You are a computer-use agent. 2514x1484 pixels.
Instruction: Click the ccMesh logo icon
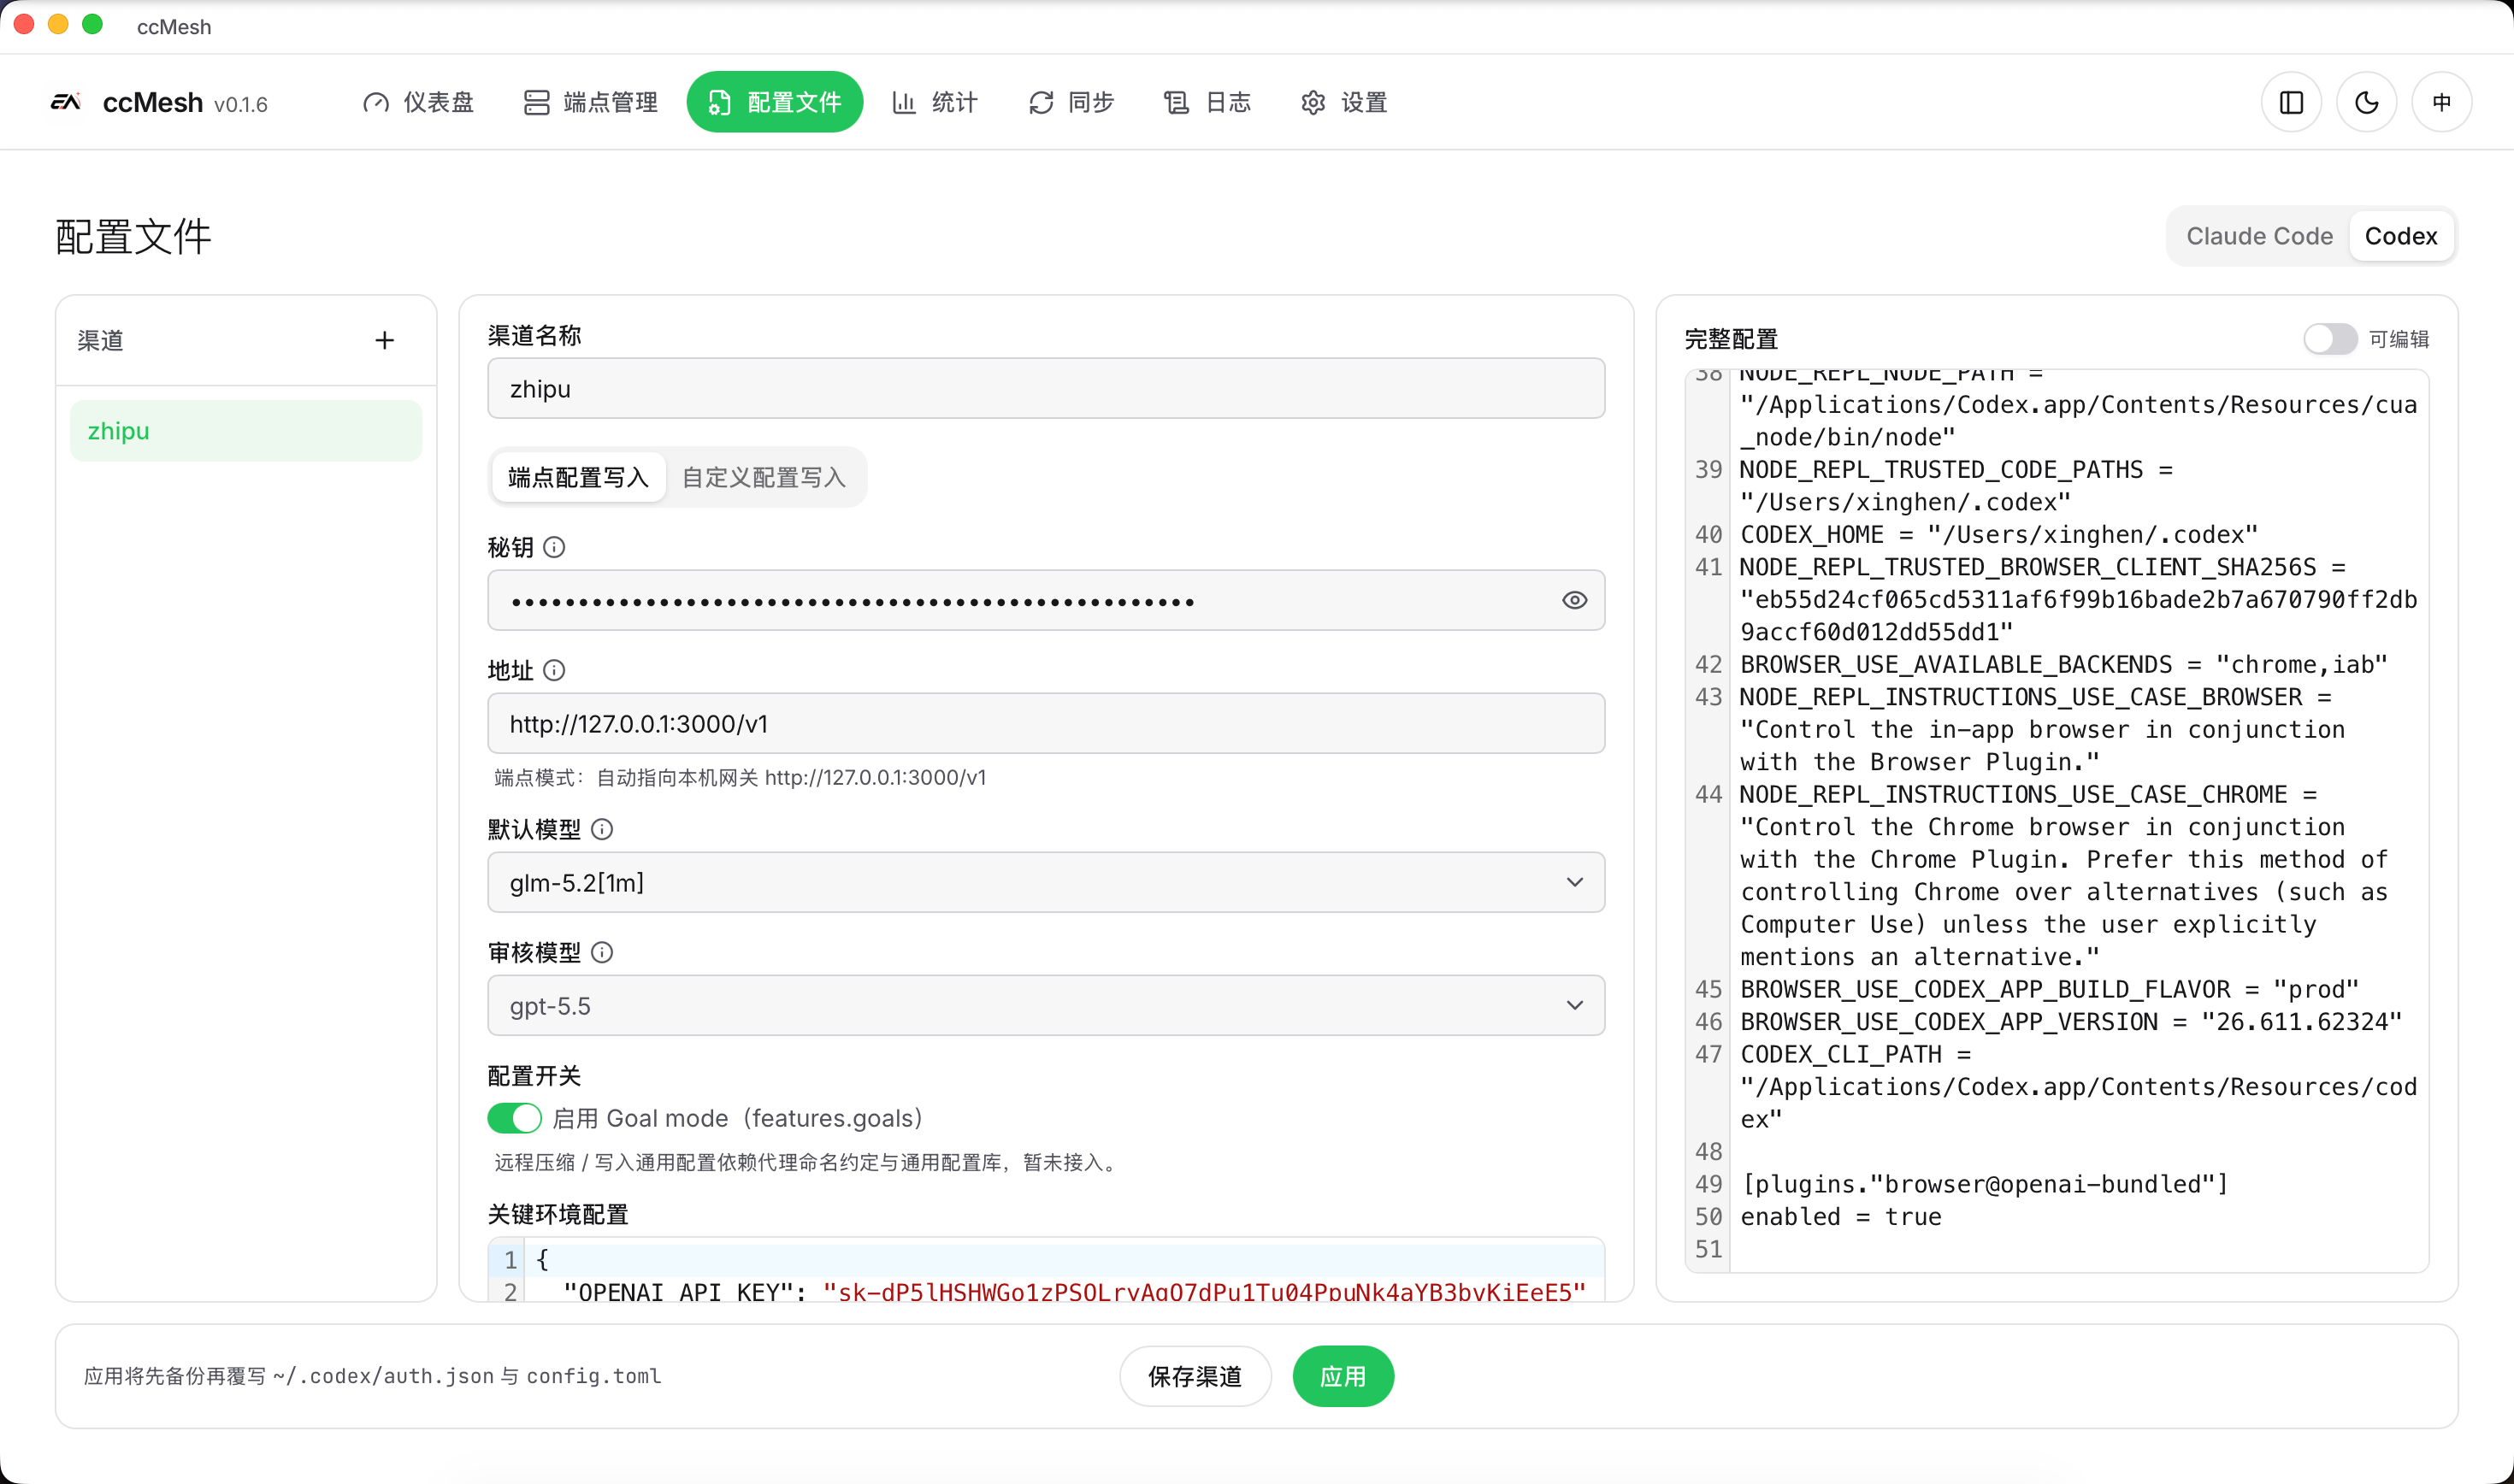[x=66, y=102]
